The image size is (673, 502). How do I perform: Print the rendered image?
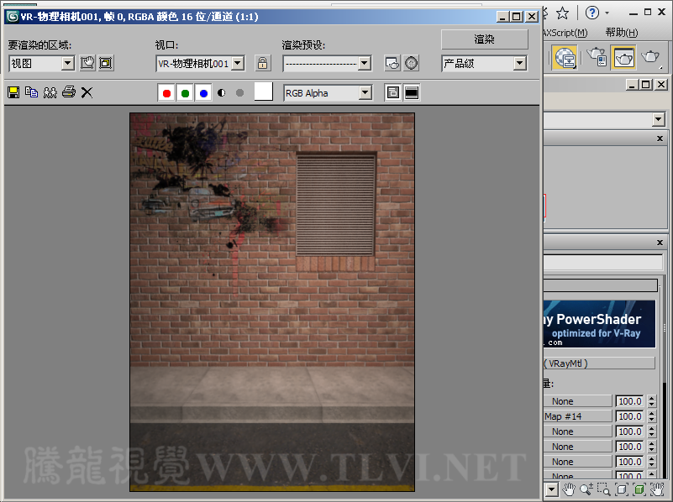[69, 92]
